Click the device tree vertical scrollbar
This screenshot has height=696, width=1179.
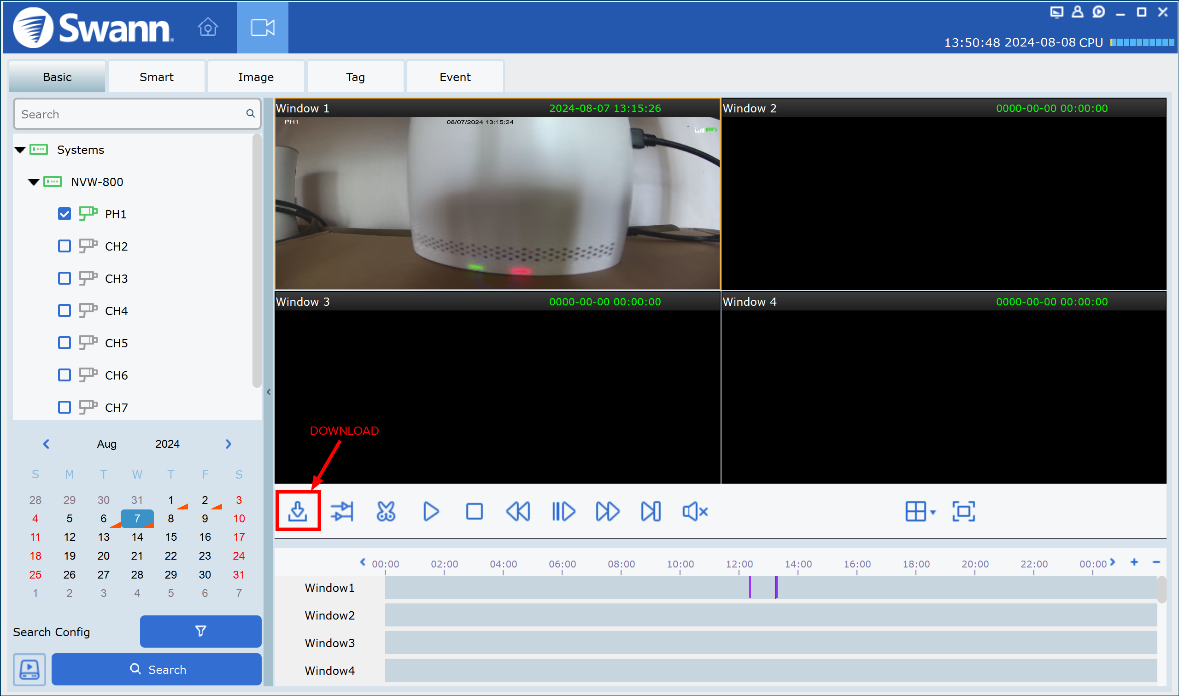[257, 261]
